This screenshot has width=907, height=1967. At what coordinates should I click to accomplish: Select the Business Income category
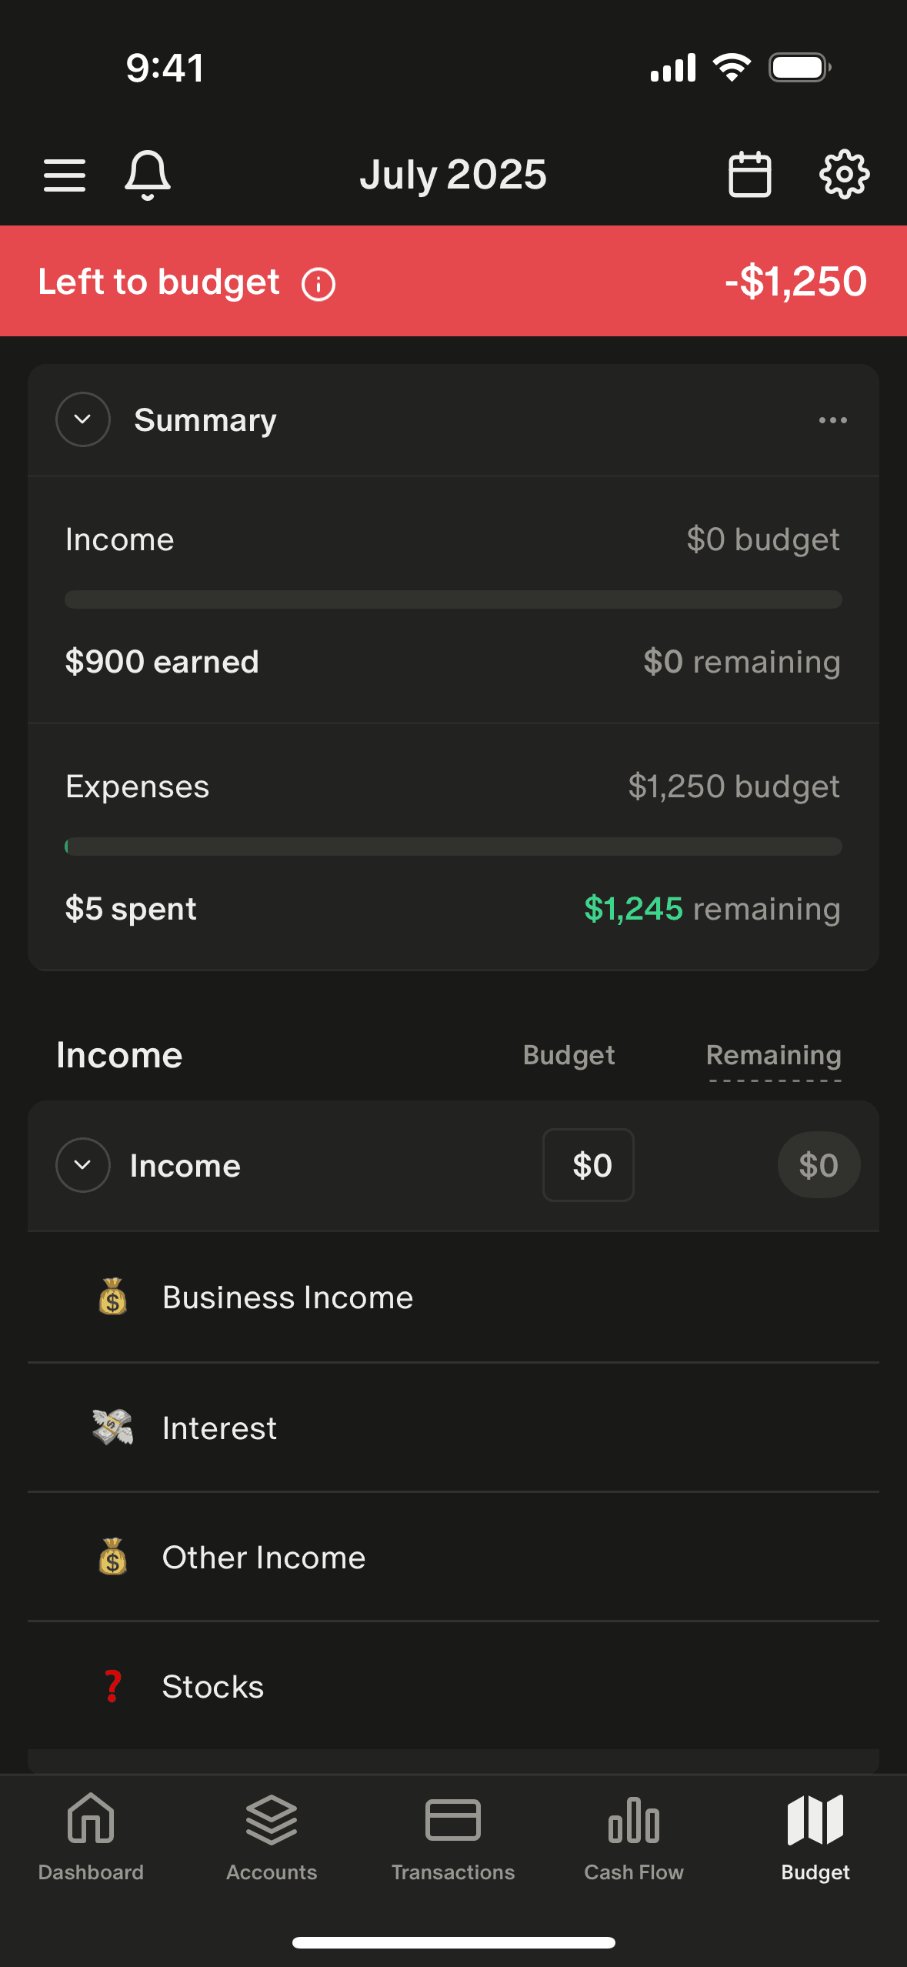tap(288, 1297)
